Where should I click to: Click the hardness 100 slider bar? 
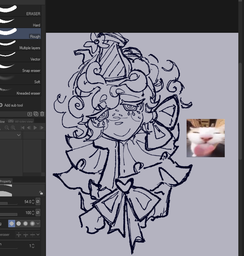pos(9,214)
